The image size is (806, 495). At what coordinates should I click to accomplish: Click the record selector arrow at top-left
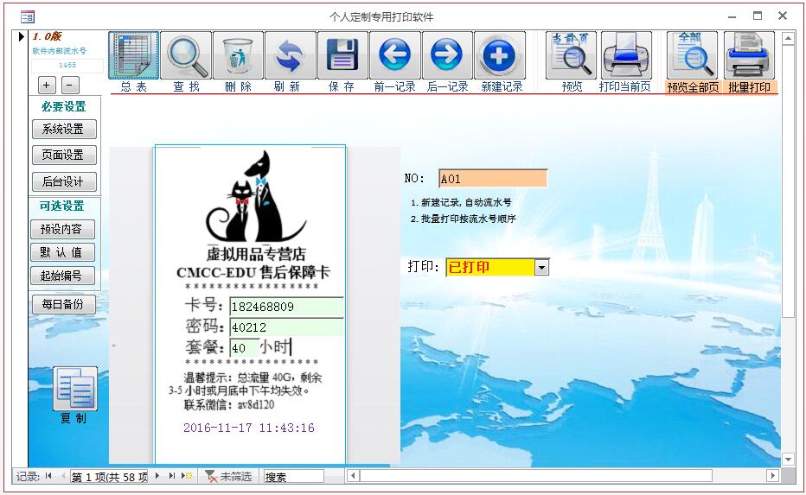pos(21,37)
